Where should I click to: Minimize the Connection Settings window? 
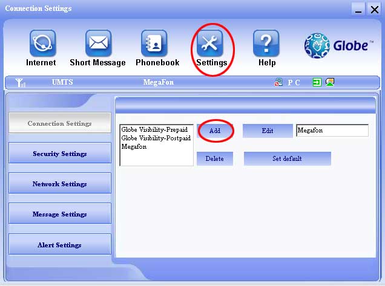(x=358, y=9)
